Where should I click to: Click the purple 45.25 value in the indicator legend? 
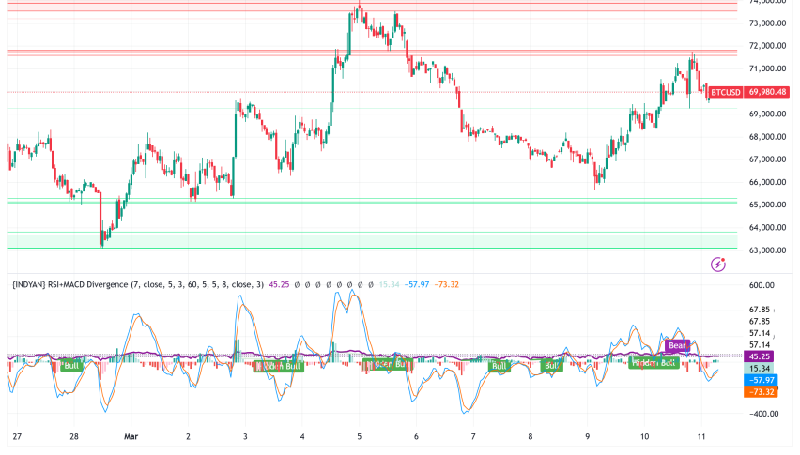(x=280, y=284)
